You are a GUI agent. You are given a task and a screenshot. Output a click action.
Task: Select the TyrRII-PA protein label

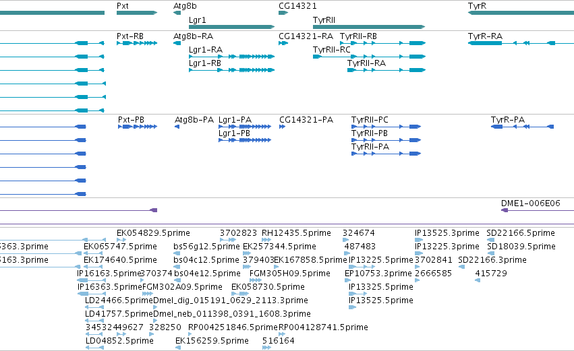tap(370, 147)
